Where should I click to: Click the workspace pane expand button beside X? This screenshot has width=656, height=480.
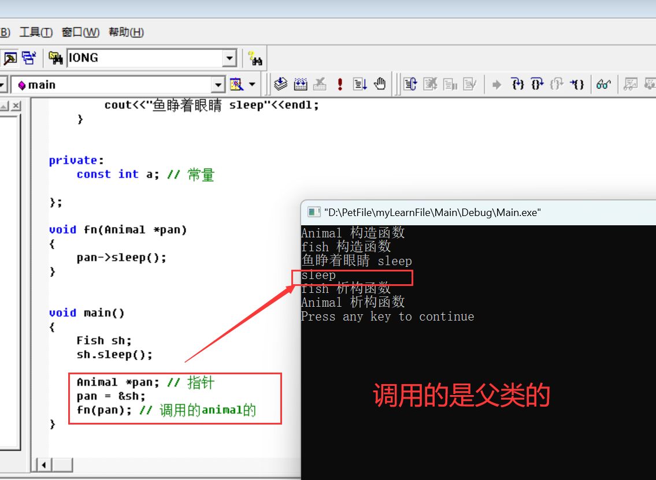(x=4, y=106)
